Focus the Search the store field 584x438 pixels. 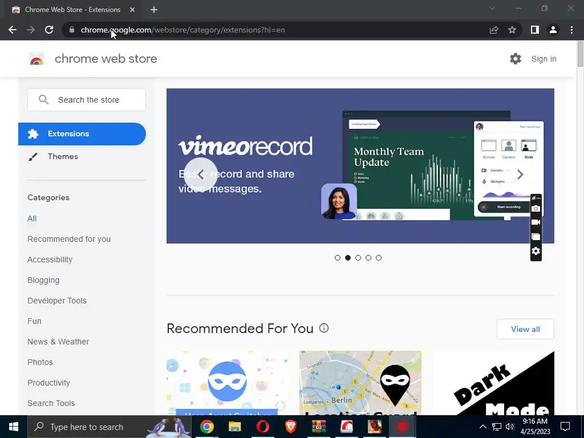[x=87, y=100]
